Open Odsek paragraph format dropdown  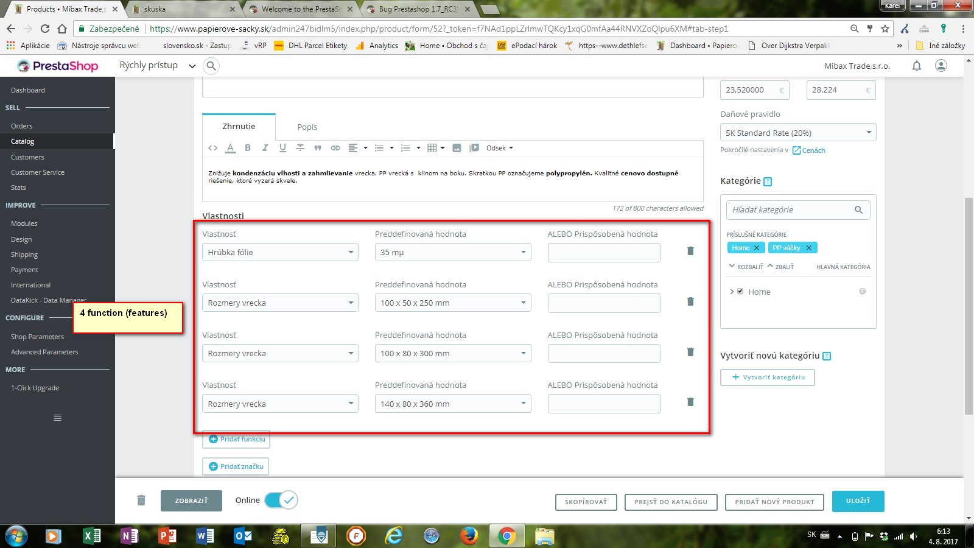tap(500, 148)
